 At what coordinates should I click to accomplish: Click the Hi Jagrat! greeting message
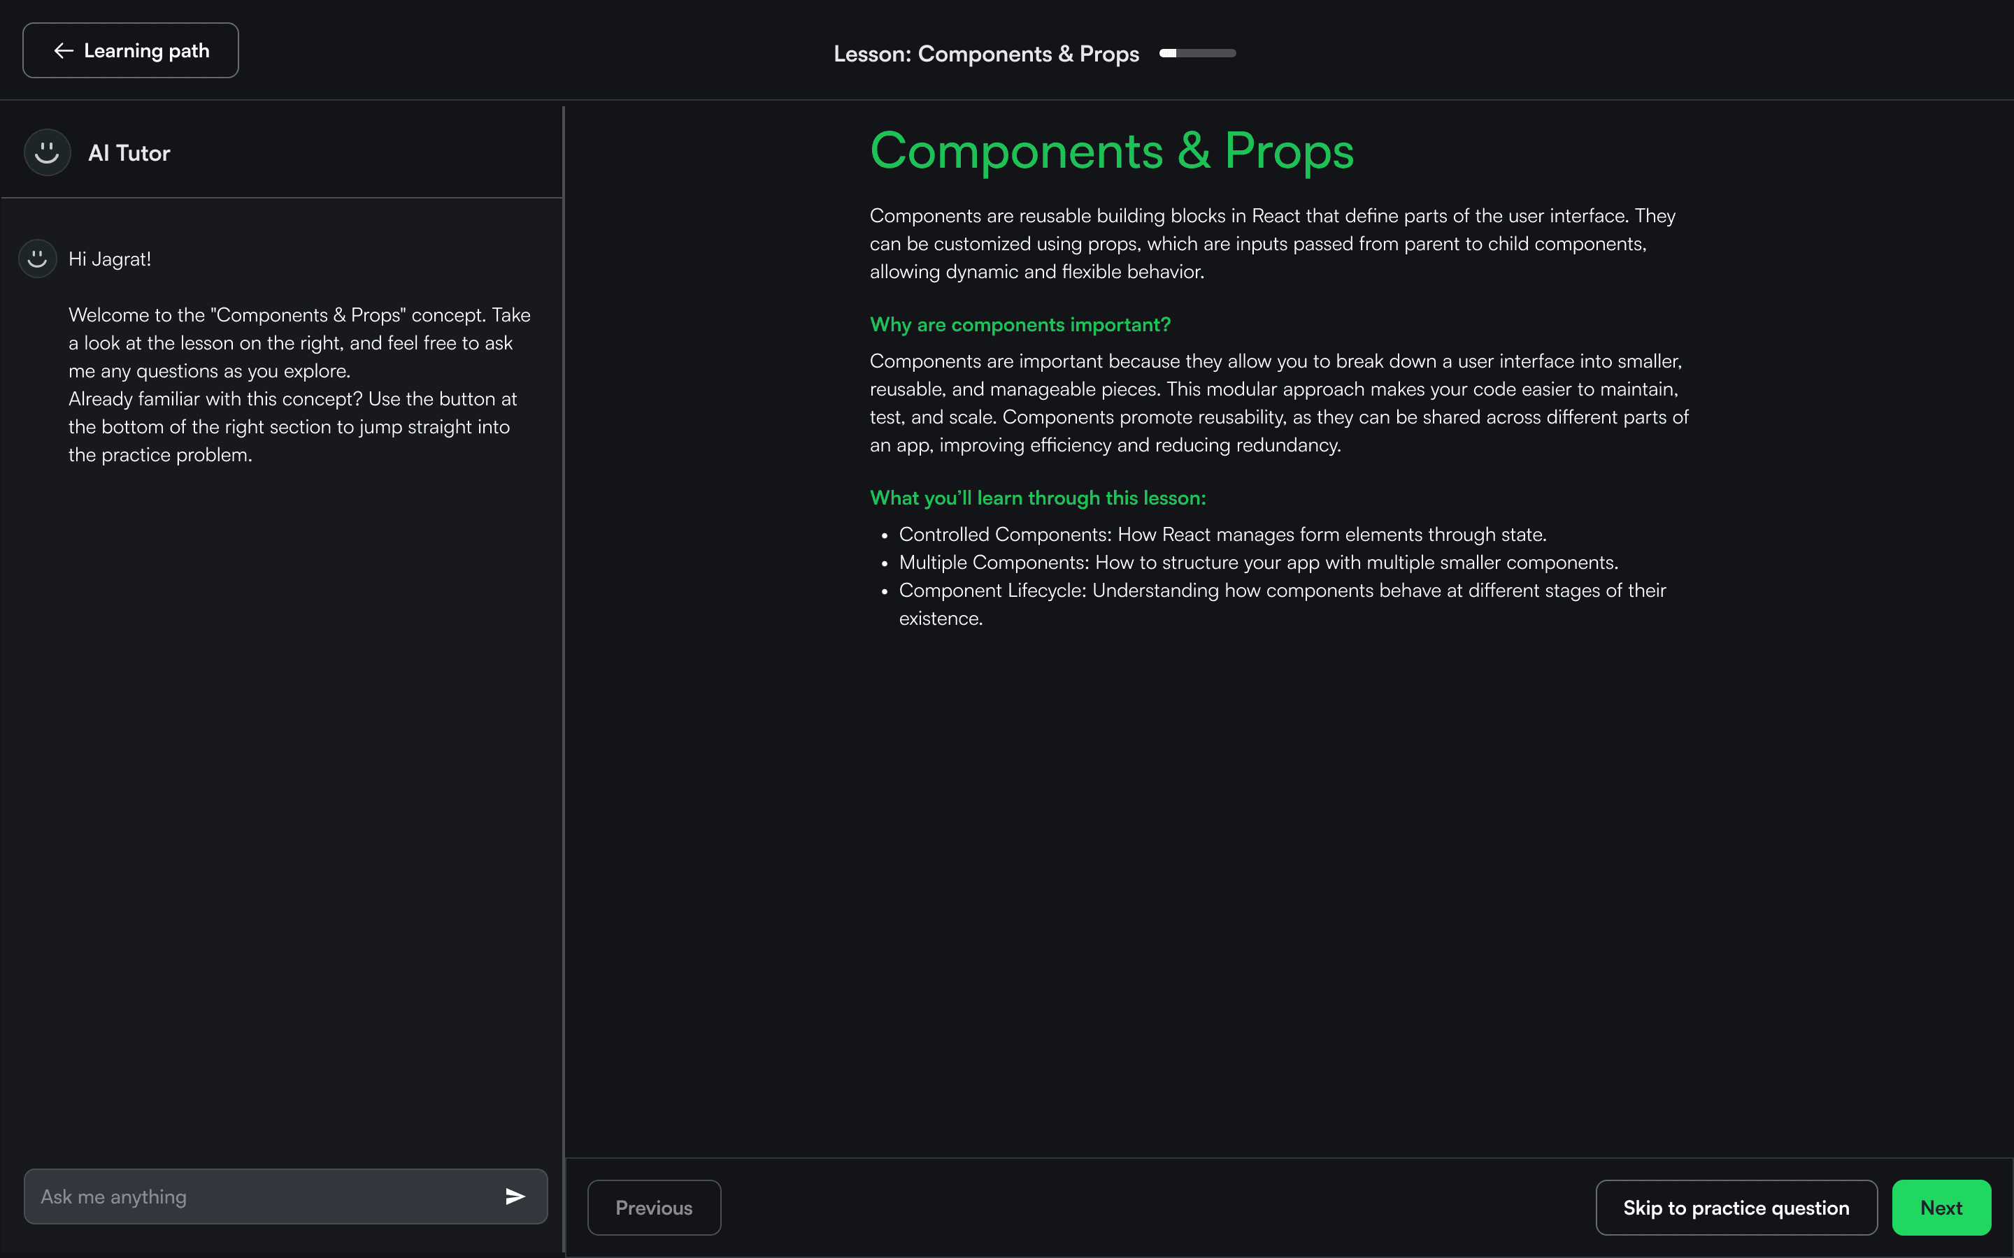pyautogui.click(x=110, y=259)
